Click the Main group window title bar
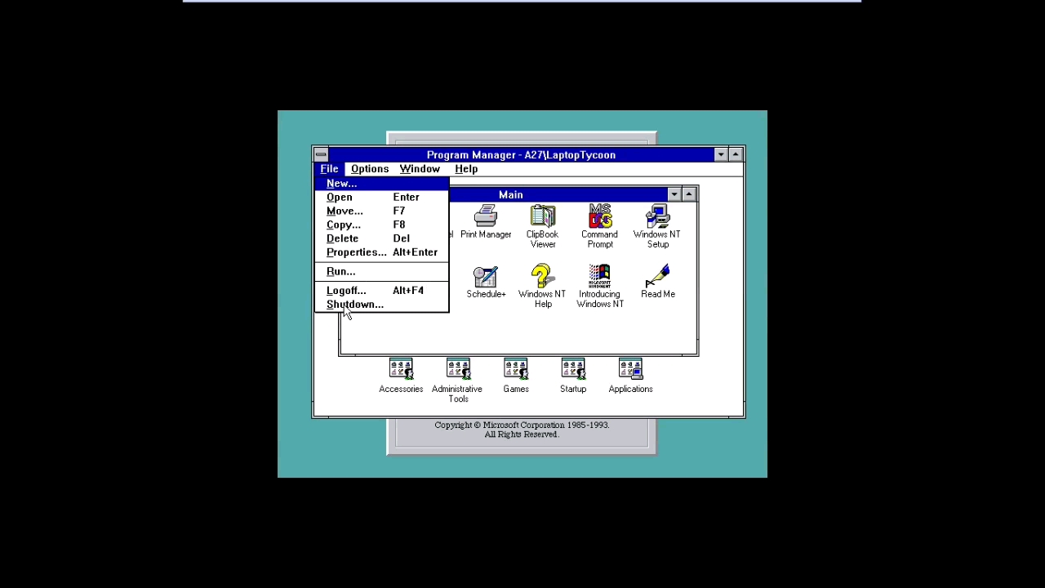The height and width of the screenshot is (588, 1045). coord(558,194)
